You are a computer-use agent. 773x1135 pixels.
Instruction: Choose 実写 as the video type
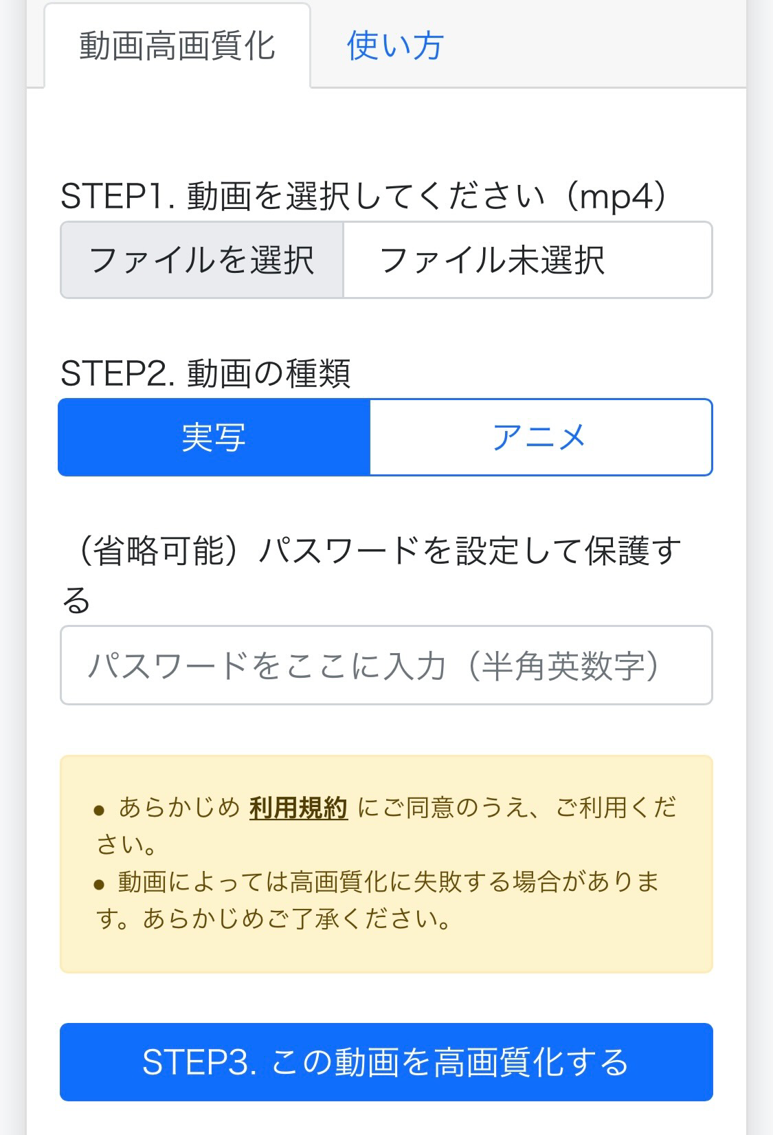(214, 437)
